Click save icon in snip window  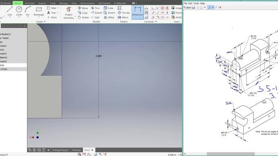(x=193, y=7)
